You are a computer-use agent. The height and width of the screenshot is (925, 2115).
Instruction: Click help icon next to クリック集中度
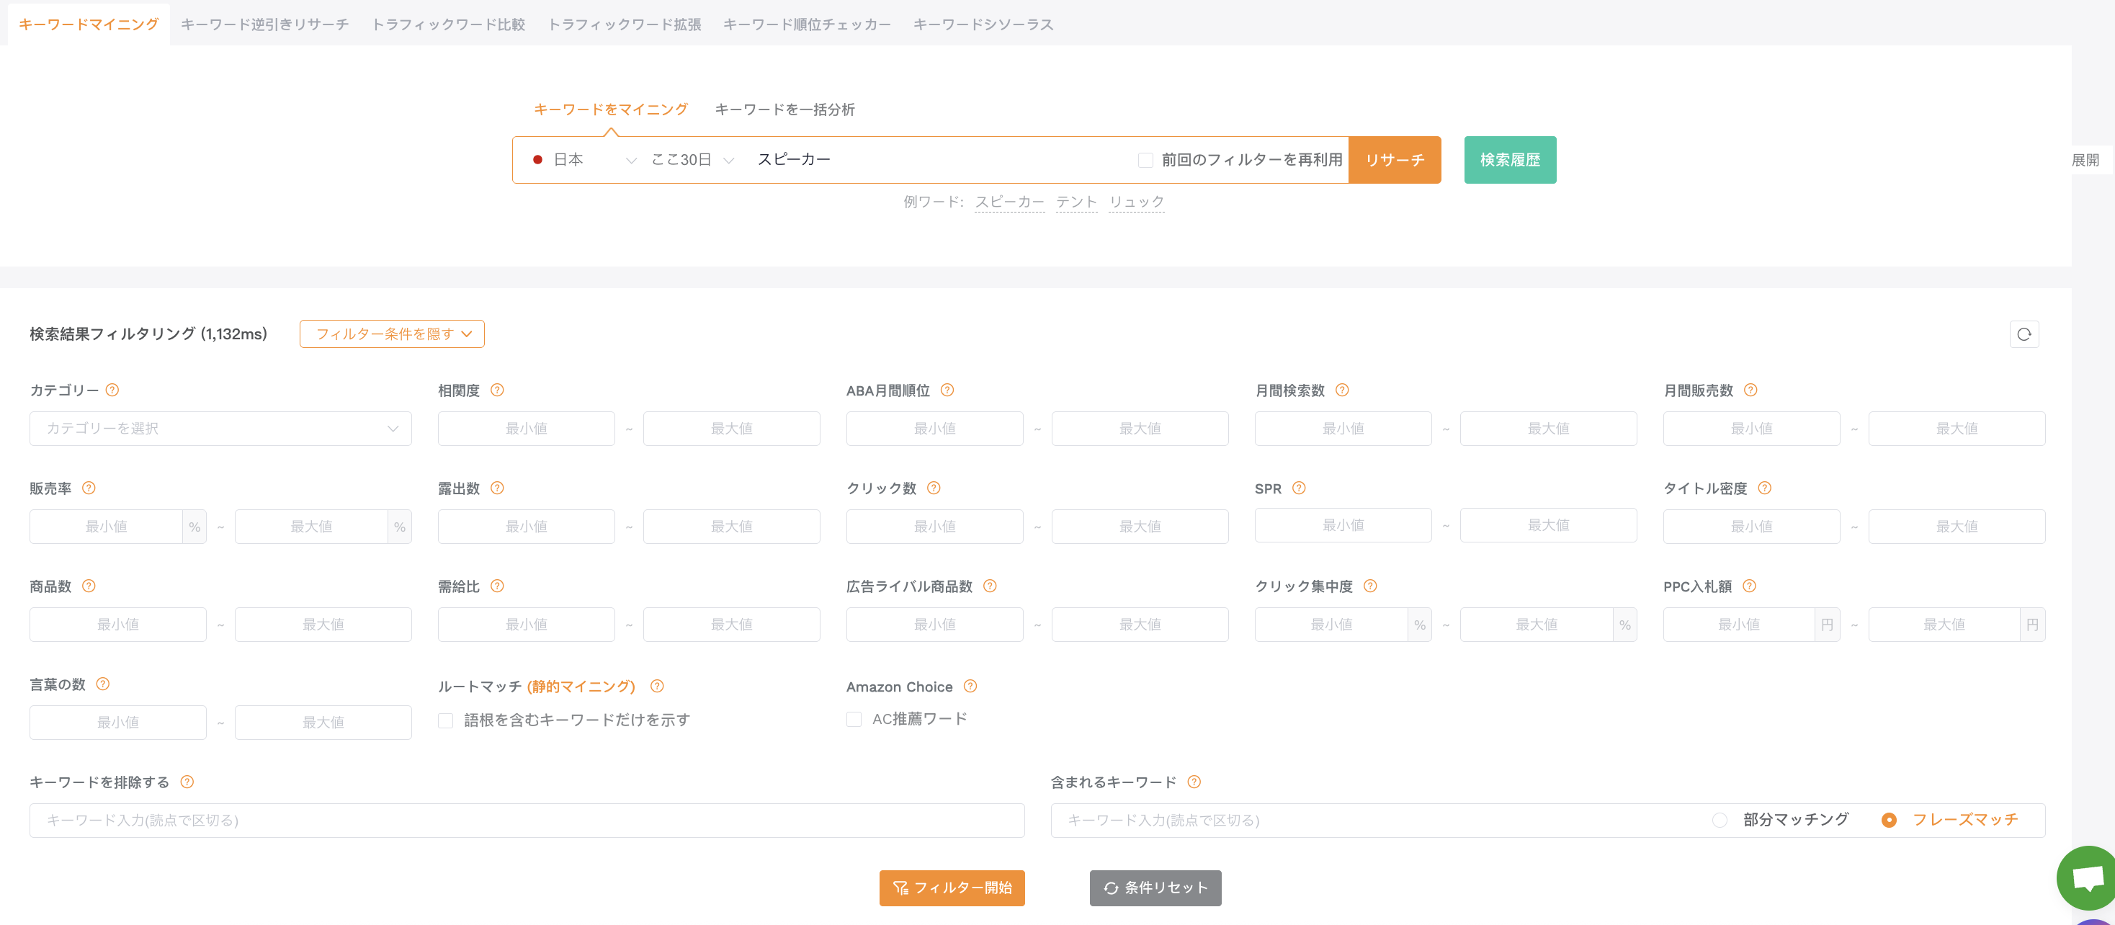point(1369,585)
